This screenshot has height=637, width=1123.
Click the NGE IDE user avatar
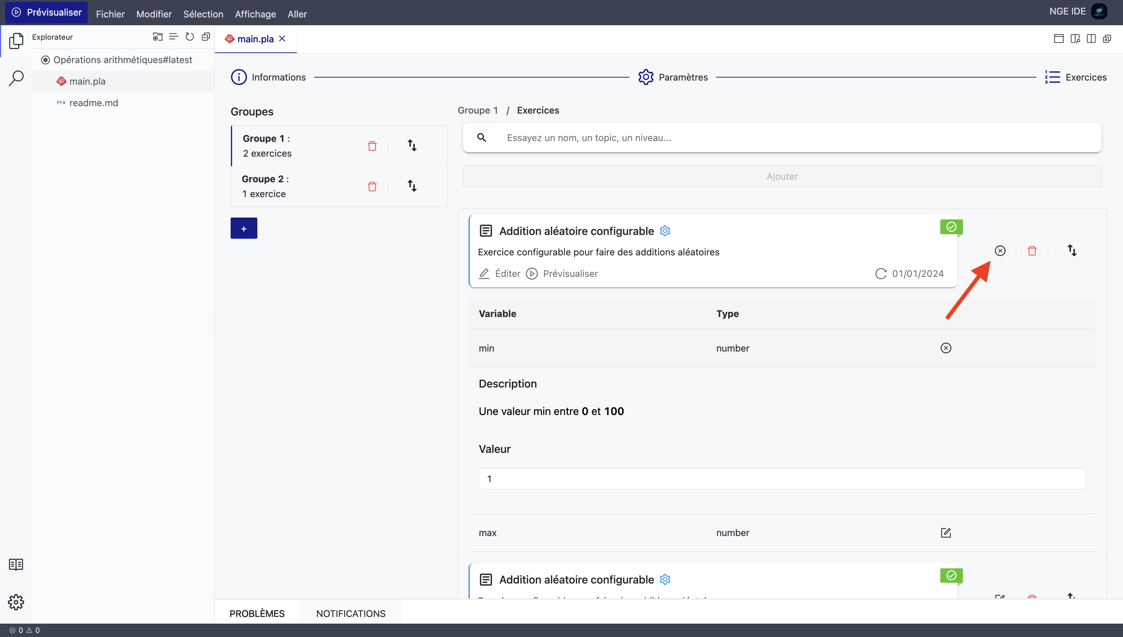tap(1099, 12)
